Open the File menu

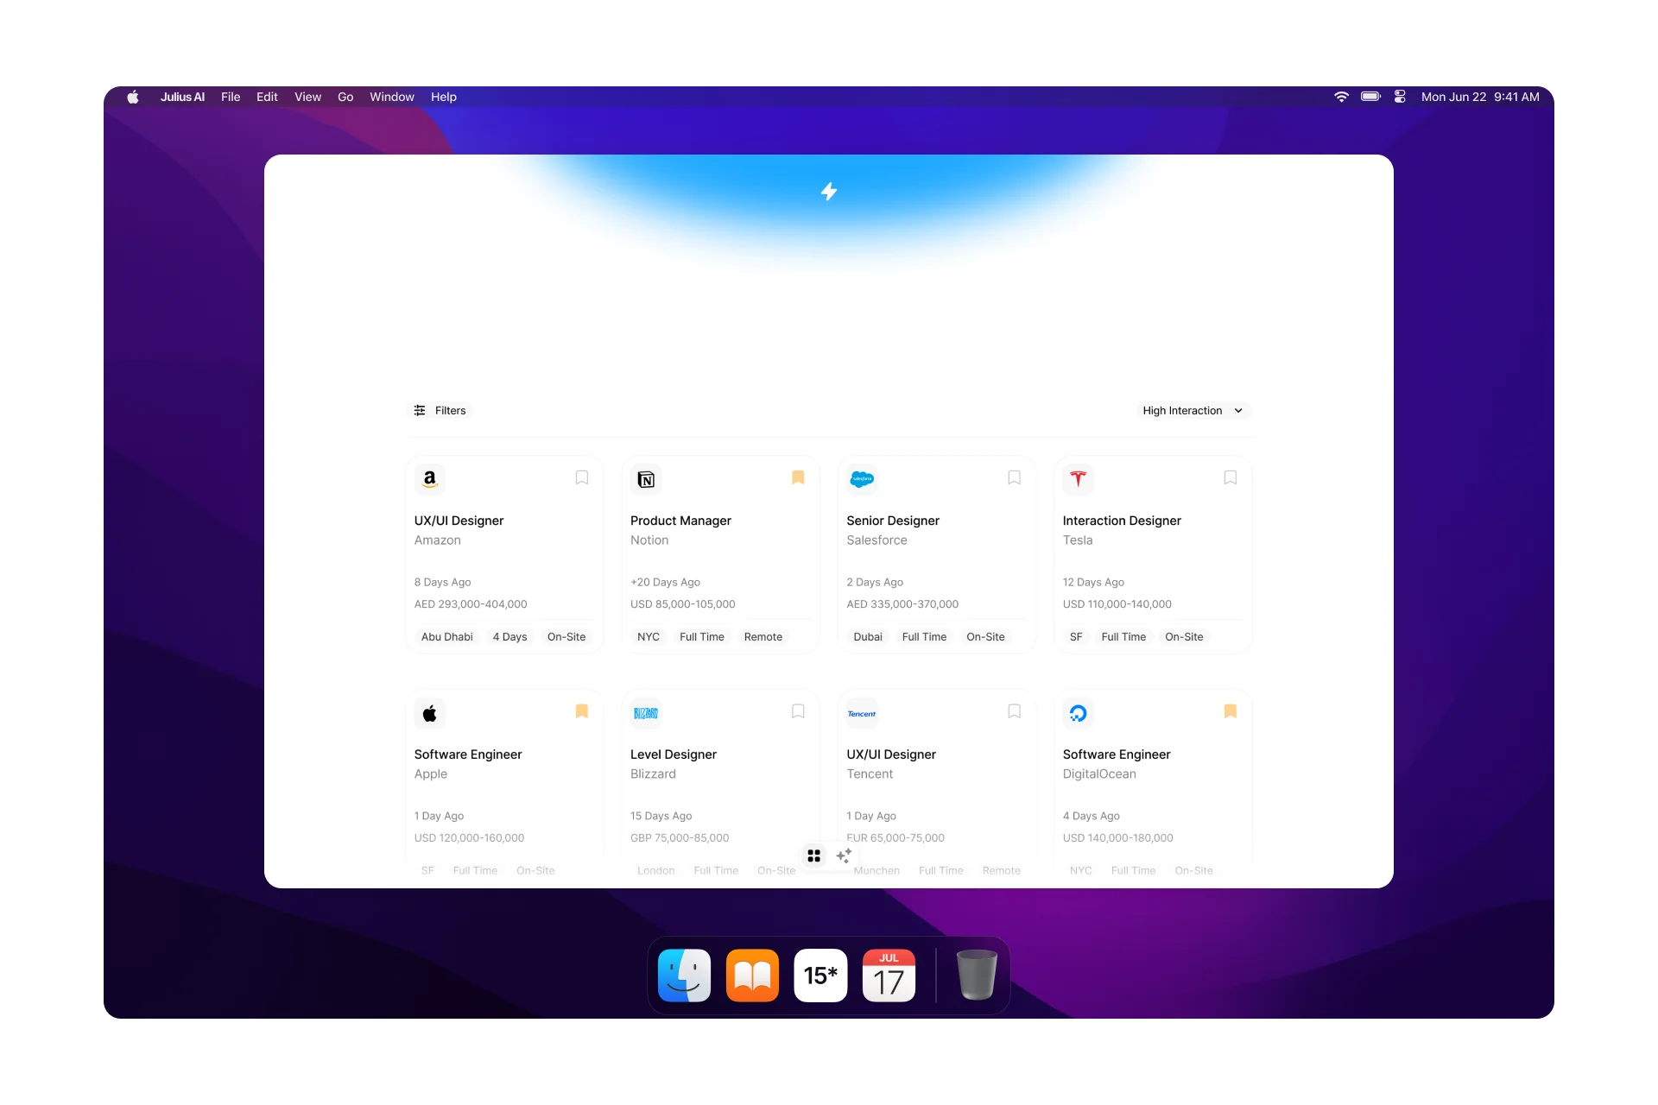coord(231,97)
